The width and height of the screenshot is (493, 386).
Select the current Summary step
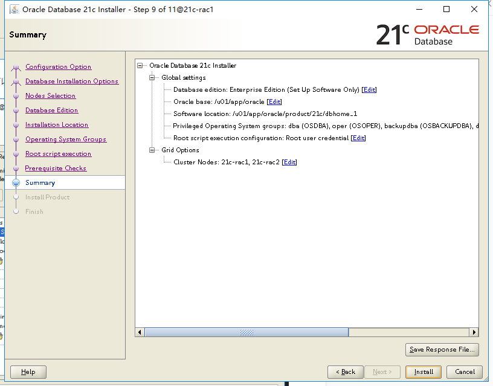tap(65, 182)
